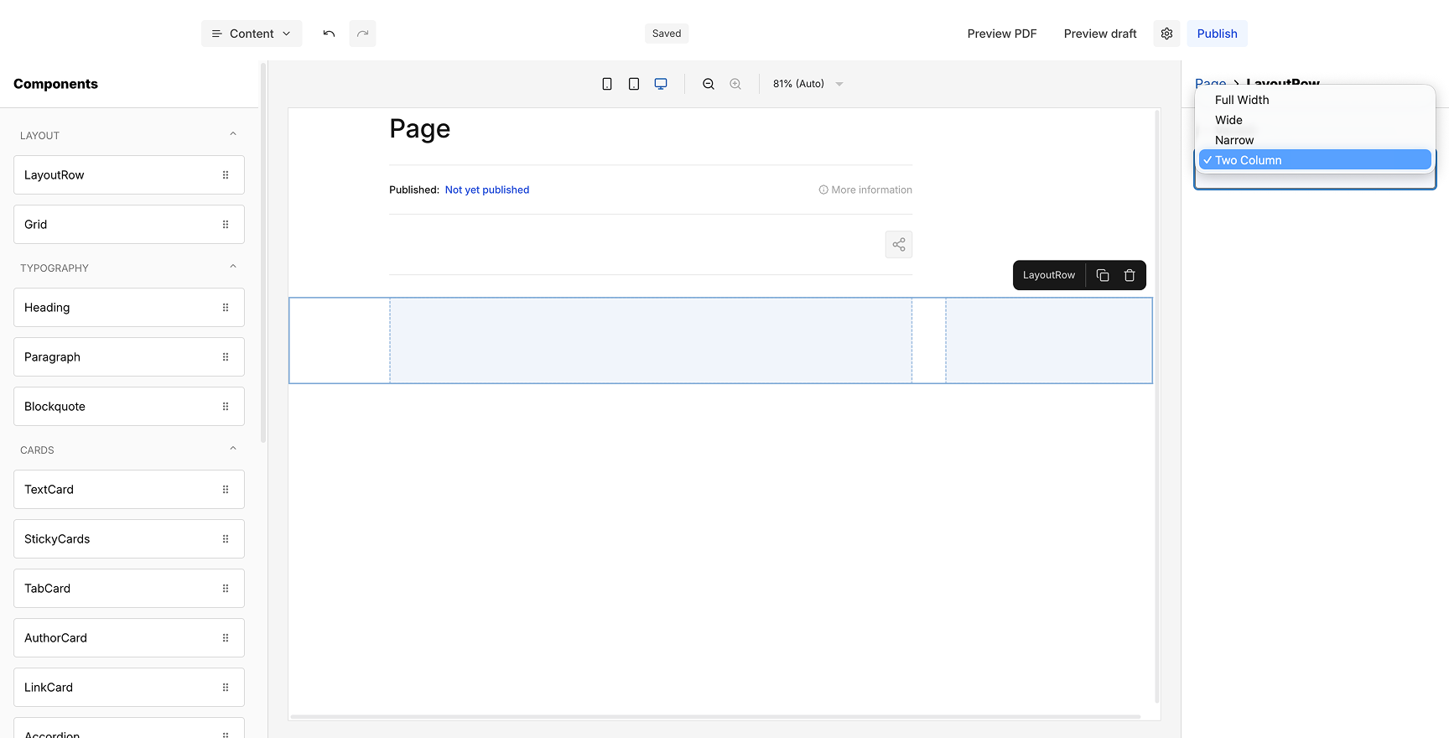The width and height of the screenshot is (1449, 738).
Task: Click the StickyCards component drag handle
Action: 226,539
